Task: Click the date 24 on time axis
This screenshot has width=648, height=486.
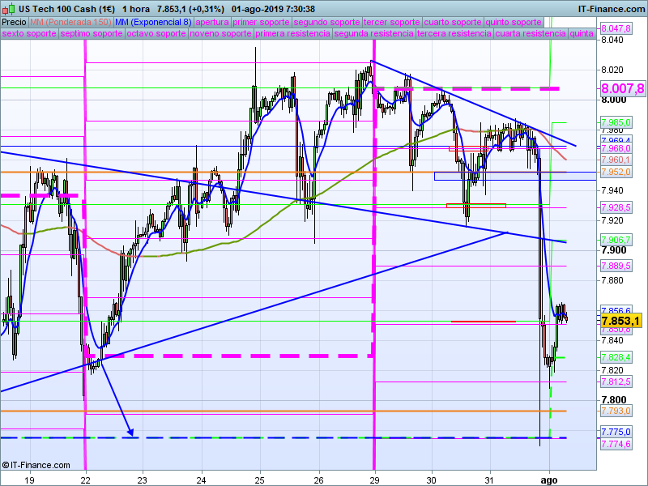Action: pos(201,480)
